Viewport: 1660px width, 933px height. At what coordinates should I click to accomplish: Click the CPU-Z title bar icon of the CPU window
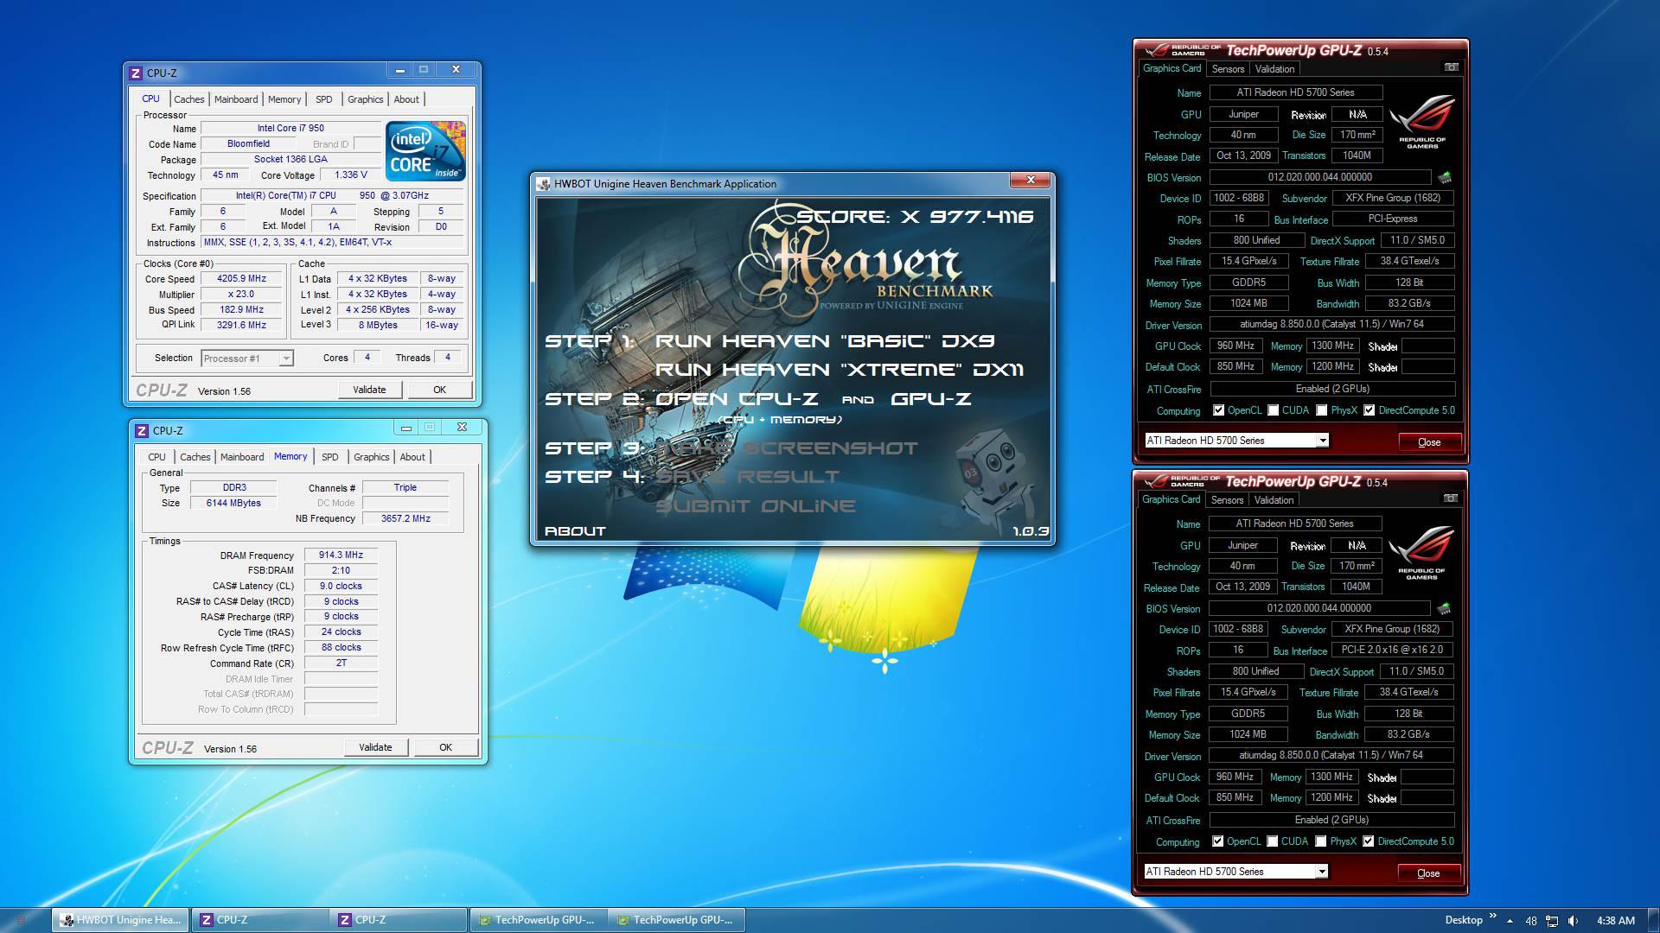pos(136,73)
